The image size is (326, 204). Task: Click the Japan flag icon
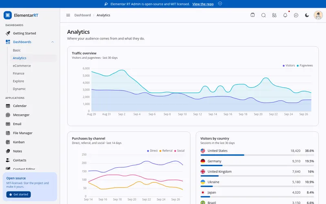pos(203,192)
